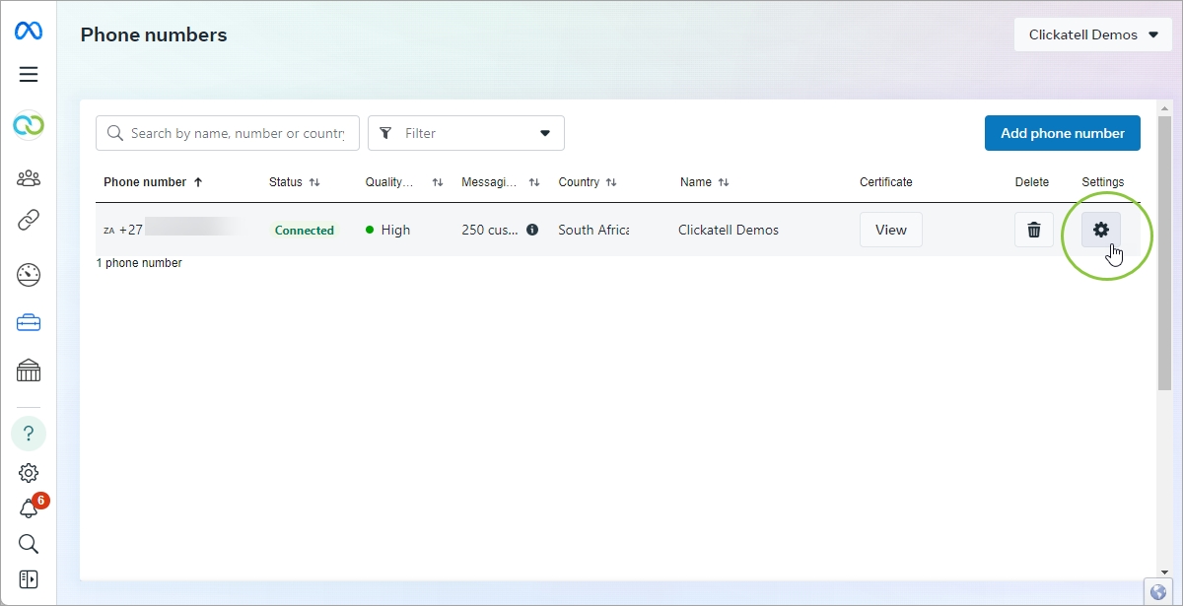Viewport: 1183px width, 606px height.
Task: Open the Clickatell Demos account dropdown
Action: click(1093, 34)
